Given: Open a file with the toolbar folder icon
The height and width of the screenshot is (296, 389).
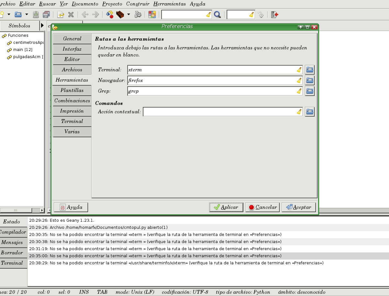Looking at the screenshot, I should (x=18, y=15).
